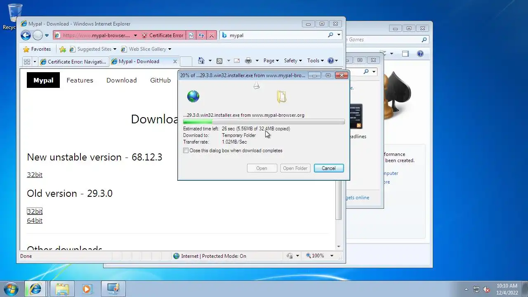Open the Download nav link

(x=121, y=80)
